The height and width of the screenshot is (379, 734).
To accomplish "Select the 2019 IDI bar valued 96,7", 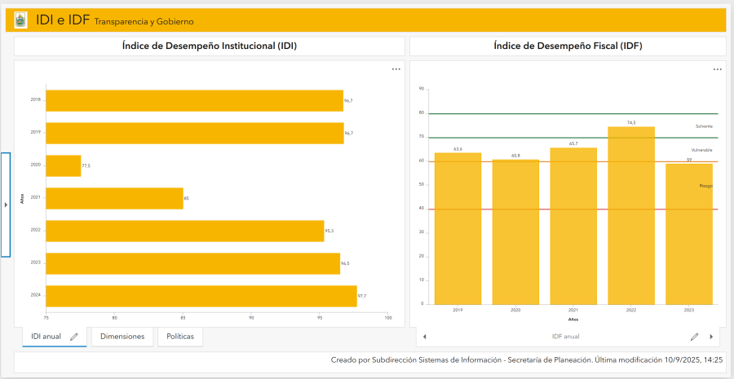I will [195, 134].
